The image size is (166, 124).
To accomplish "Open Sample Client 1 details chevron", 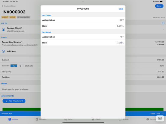I will (x=163, y=30).
